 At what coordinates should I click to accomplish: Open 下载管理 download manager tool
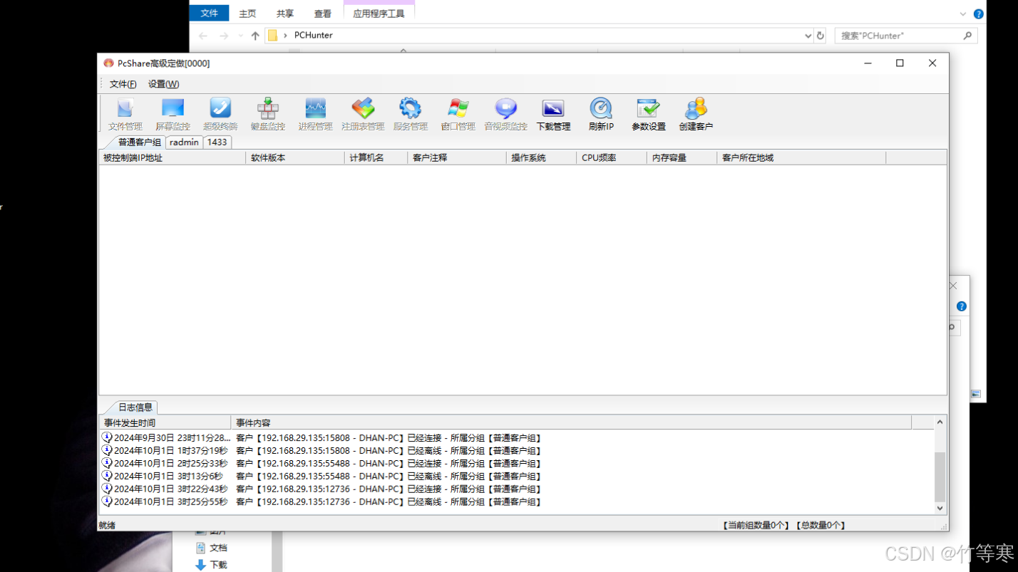[553, 115]
